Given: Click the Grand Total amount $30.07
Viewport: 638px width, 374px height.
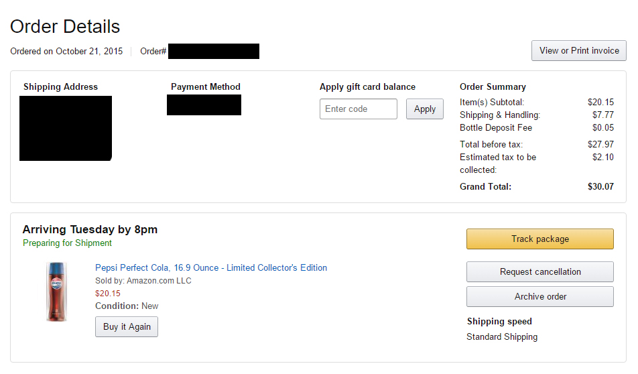Looking at the screenshot, I should tap(600, 187).
